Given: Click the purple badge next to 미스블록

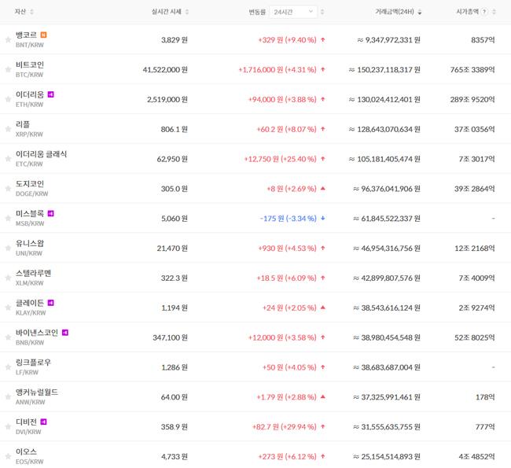Looking at the screenshot, I should coord(51,213).
